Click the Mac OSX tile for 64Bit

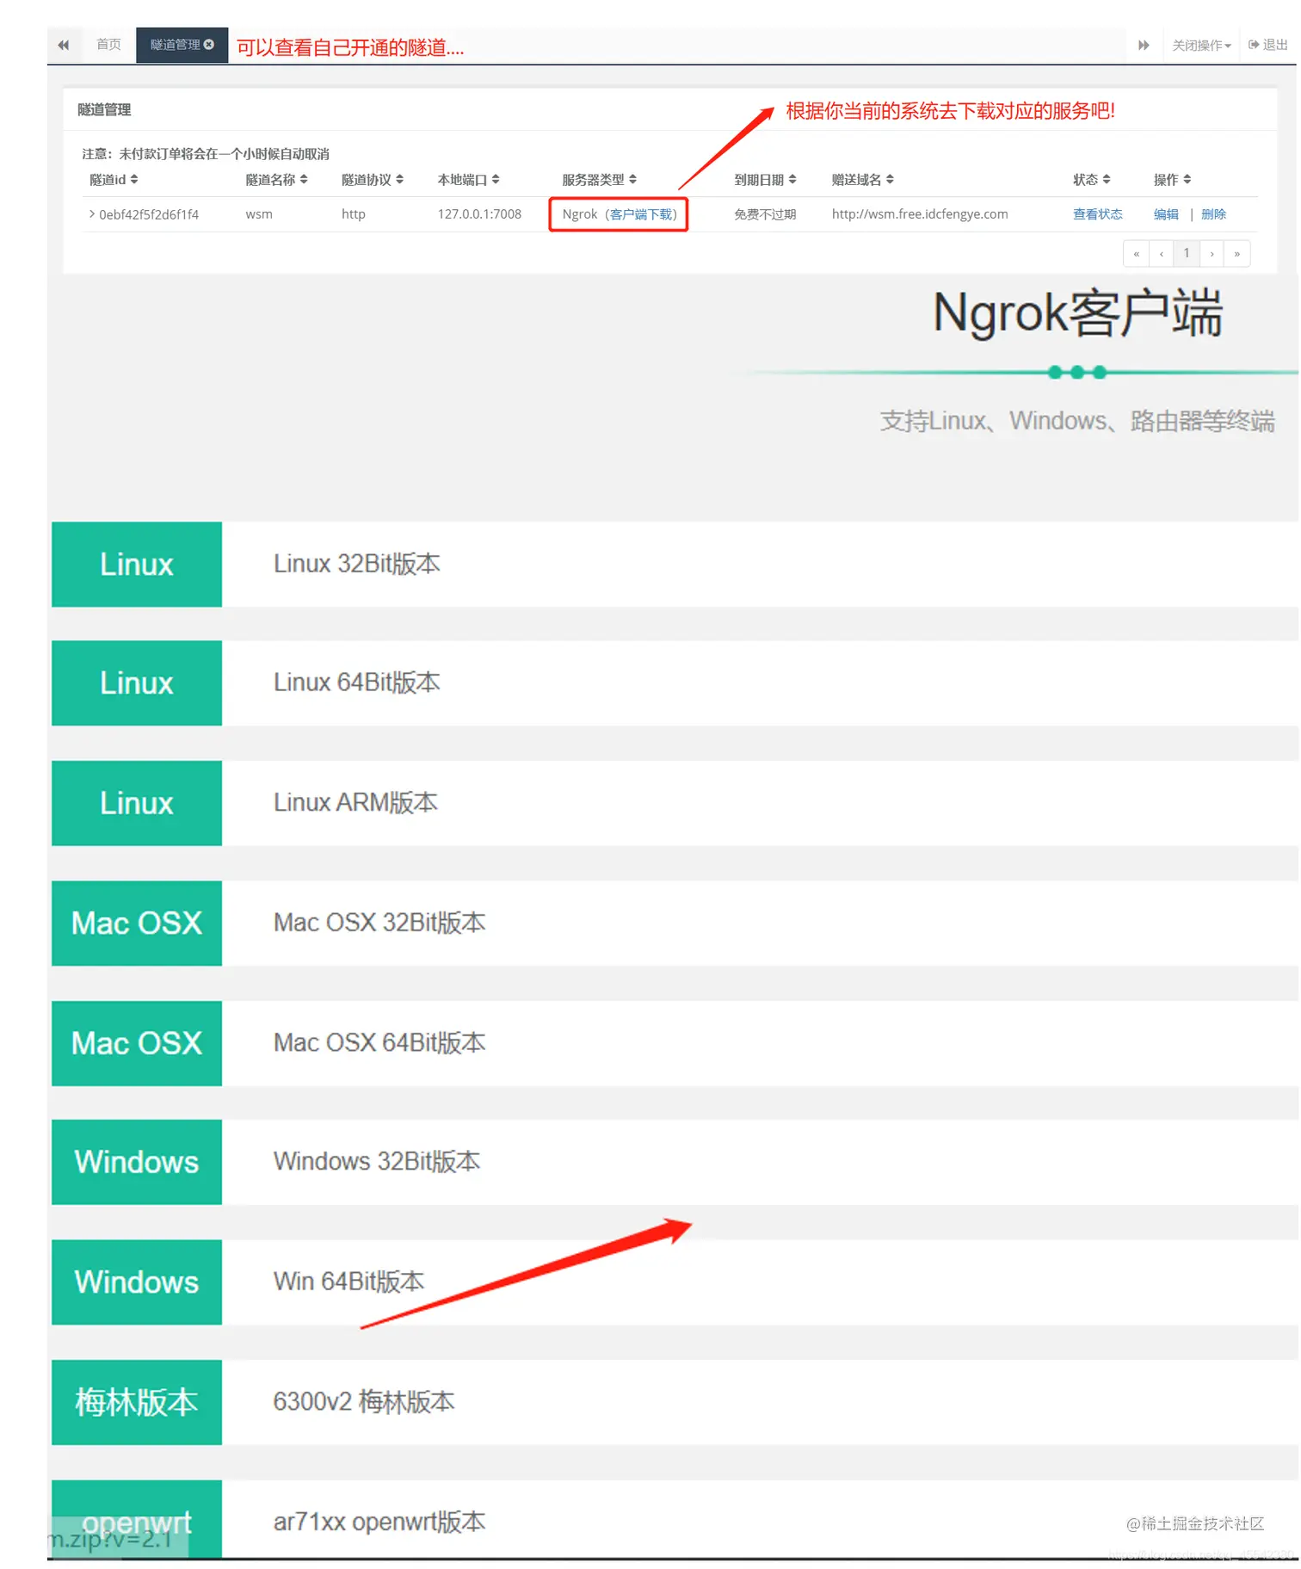pos(137,1043)
